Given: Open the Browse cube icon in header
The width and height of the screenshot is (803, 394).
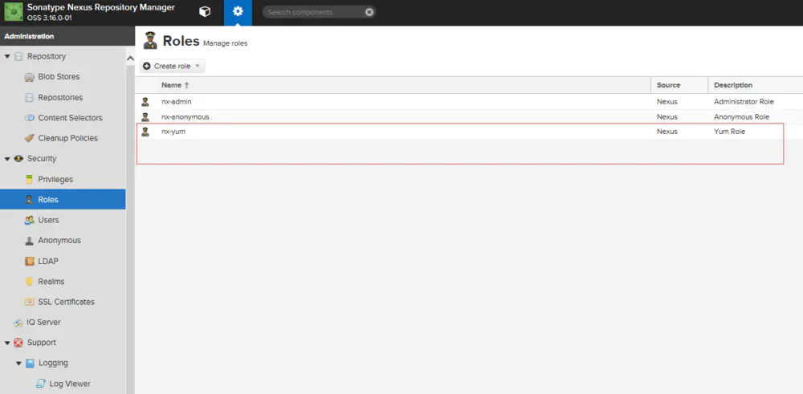Looking at the screenshot, I should [205, 12].
